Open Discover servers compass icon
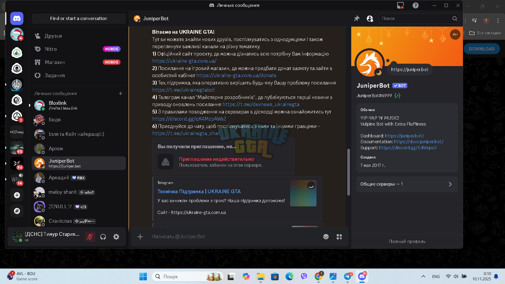 coord(17,211)
